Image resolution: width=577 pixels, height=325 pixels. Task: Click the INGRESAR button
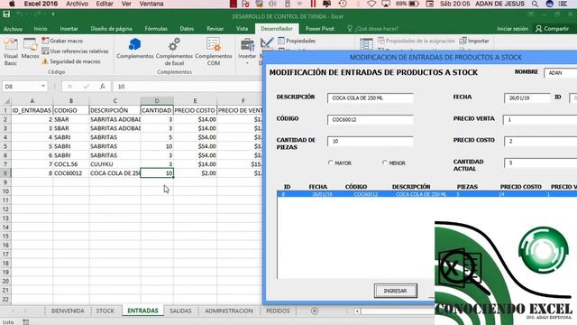[x=395, y=291]
